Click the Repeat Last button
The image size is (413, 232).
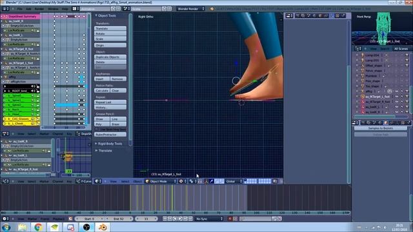(x=110, y=102)
